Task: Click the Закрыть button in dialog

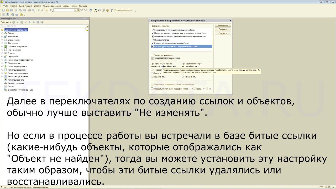Action: (223, 29)
